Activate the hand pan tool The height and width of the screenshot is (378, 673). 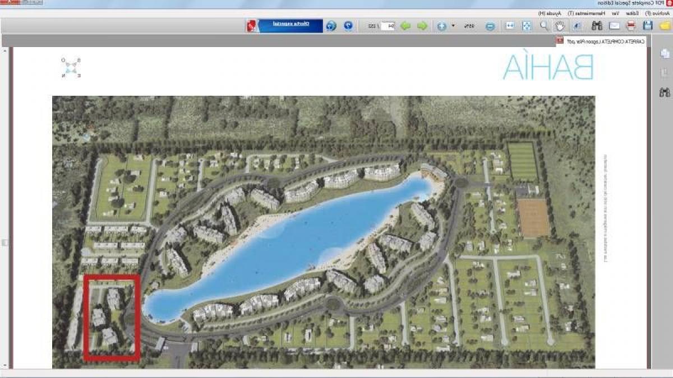[x=559, y=26]
